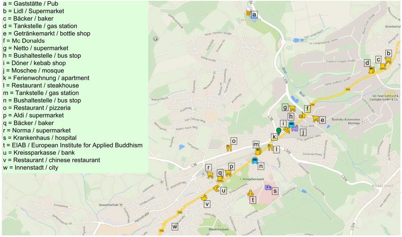This screenshot has height=237, width=402.
Task: Select the letter e bottle shop marker box
Action: point(322,120)
